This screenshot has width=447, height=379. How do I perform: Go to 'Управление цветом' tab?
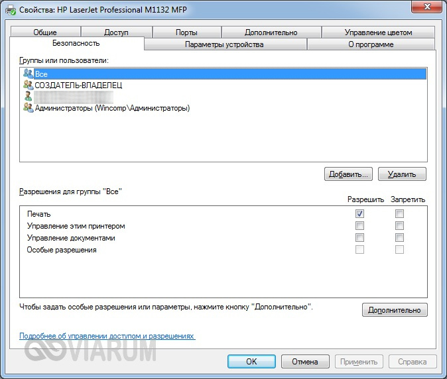pyautogui.click(x=378, y=32)
